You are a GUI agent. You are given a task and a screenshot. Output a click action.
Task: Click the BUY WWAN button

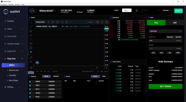pyautogui.click(x=166, y=86)
